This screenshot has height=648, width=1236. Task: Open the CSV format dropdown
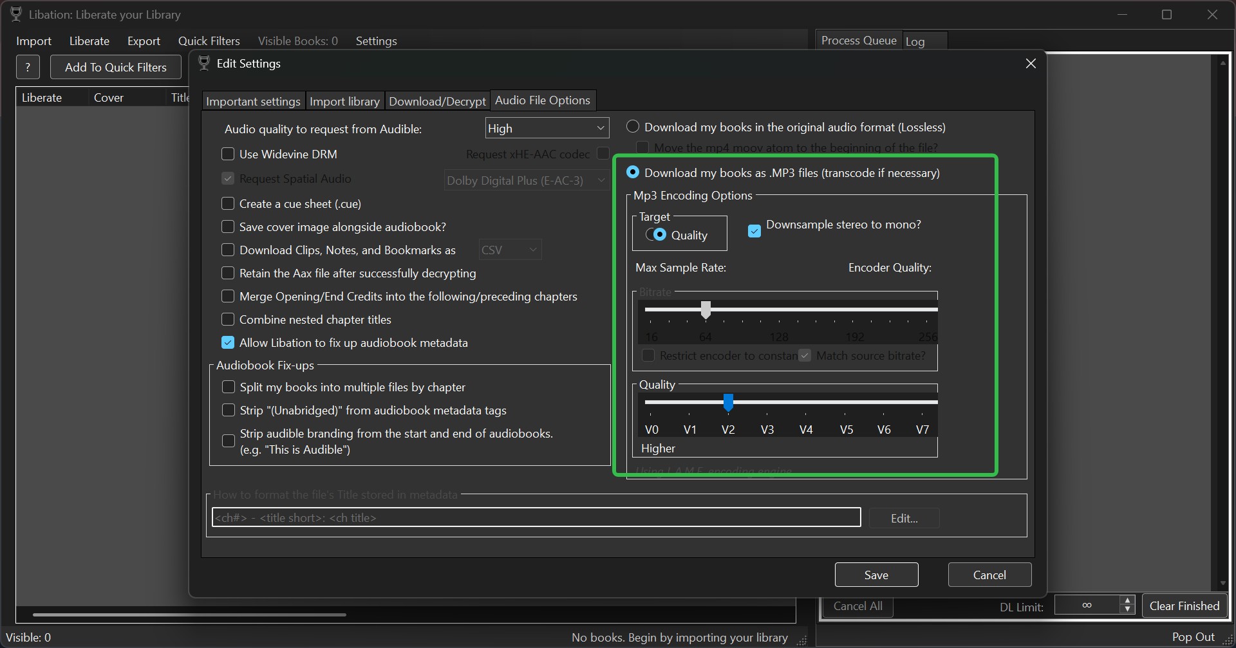click(509, 249)
